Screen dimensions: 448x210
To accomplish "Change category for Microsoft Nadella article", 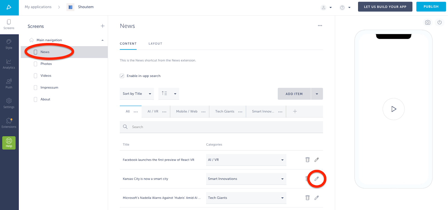I will click(x=246, y=198).
